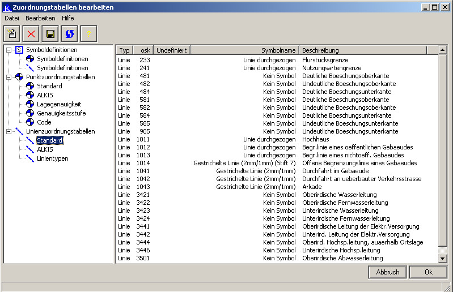Select the blue S Symboldefinitionen root icon
This screenshot has height=292, width=453.
[20, 50]
